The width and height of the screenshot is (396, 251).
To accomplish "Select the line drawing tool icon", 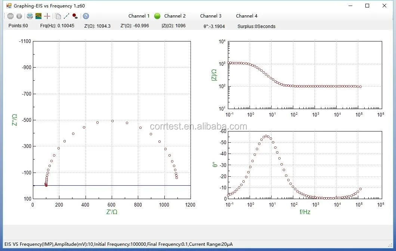I will tap(66, 16).
